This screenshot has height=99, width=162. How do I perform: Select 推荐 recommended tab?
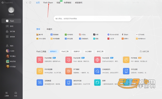(x=38, y=29)
